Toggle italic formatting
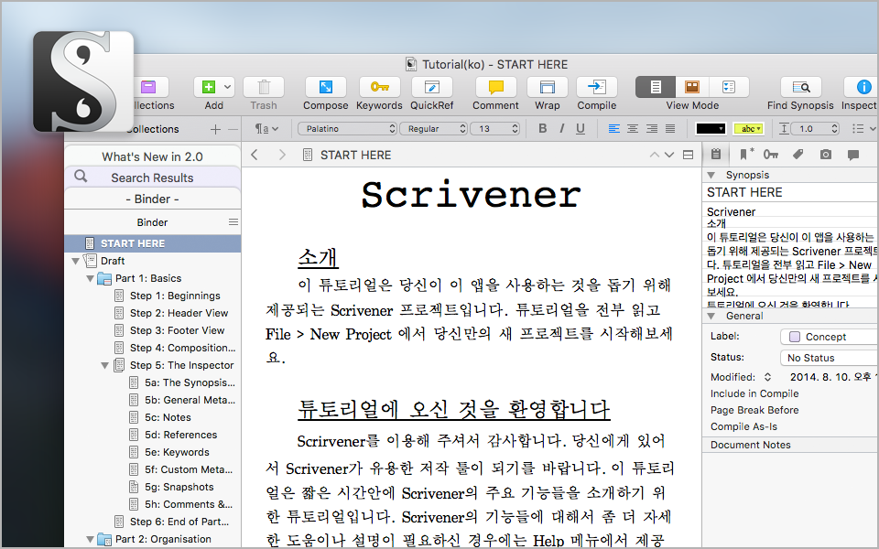Viewport: 879px width, 549px height. click(561, 129)
